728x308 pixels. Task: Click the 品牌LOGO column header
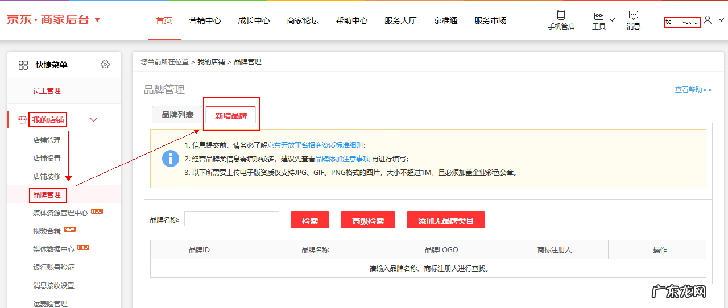pyautogui.click(x=439, y=250)
